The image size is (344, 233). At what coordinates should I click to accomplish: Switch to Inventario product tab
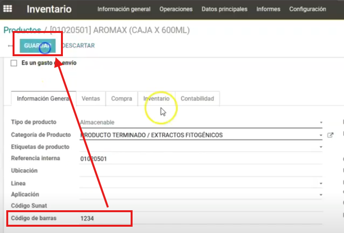[156, 99]
